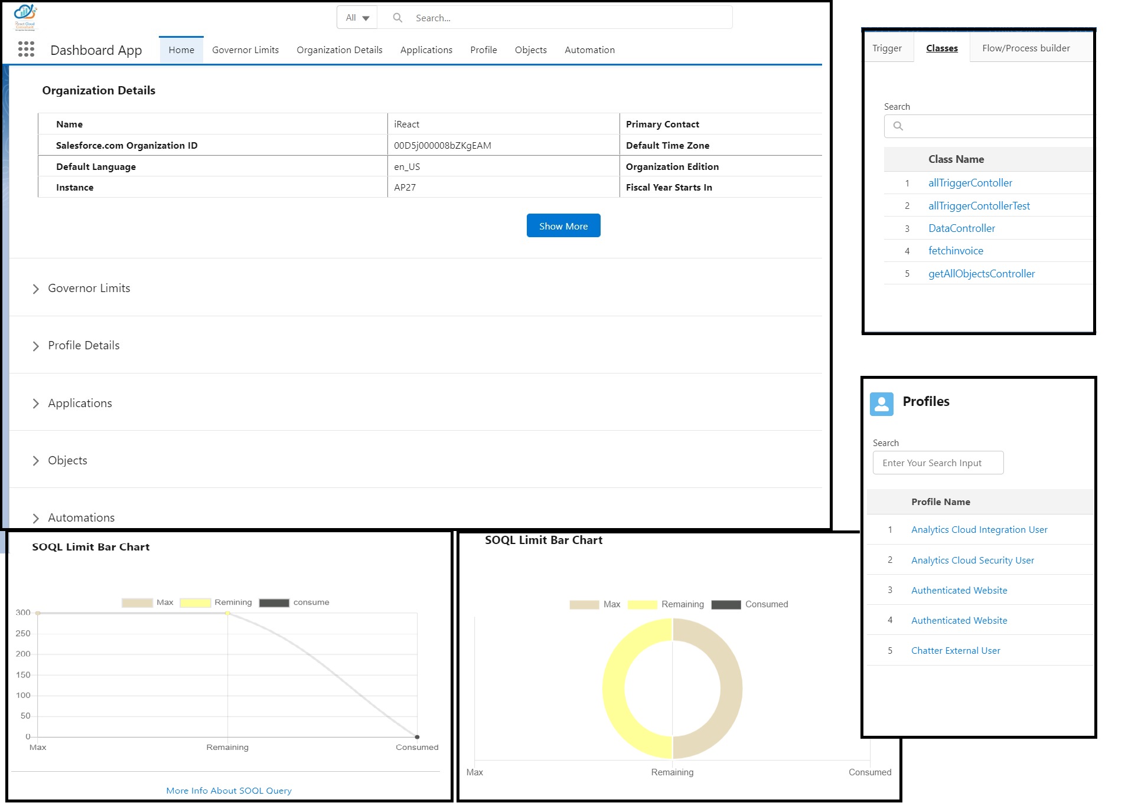Click the Fiscal Year Starts In label
This screenshot has width=1128, height=806.
pos(669,188)
